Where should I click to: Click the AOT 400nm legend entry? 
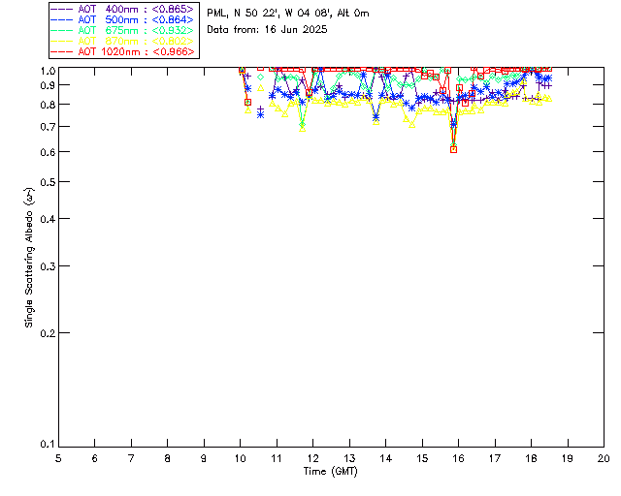122,9
